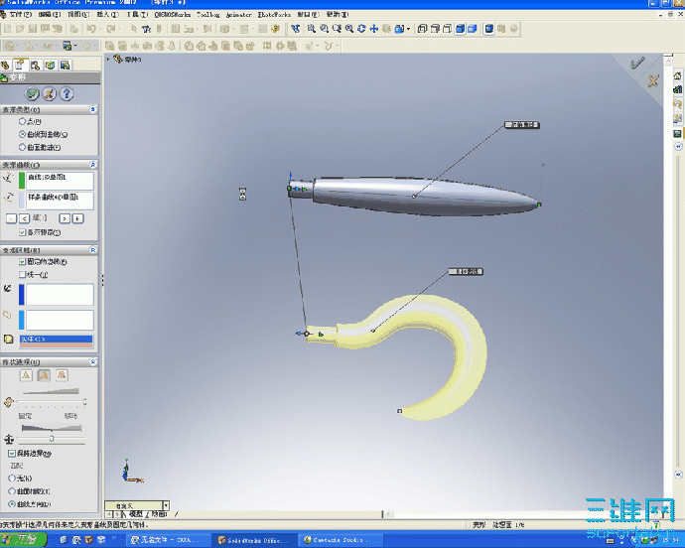Screen dimensions: 685x548
Task: Open the File menu
Action: [x=20, y=15]
